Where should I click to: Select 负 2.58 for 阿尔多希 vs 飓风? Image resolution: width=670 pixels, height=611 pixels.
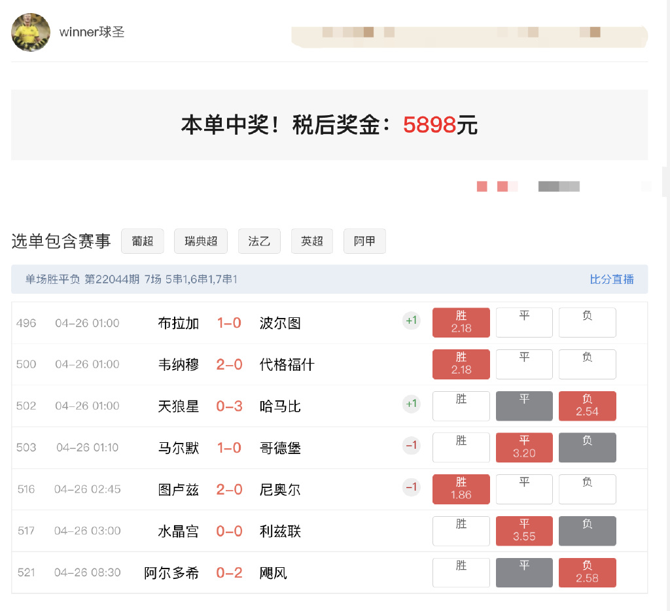tap(587, 572)
